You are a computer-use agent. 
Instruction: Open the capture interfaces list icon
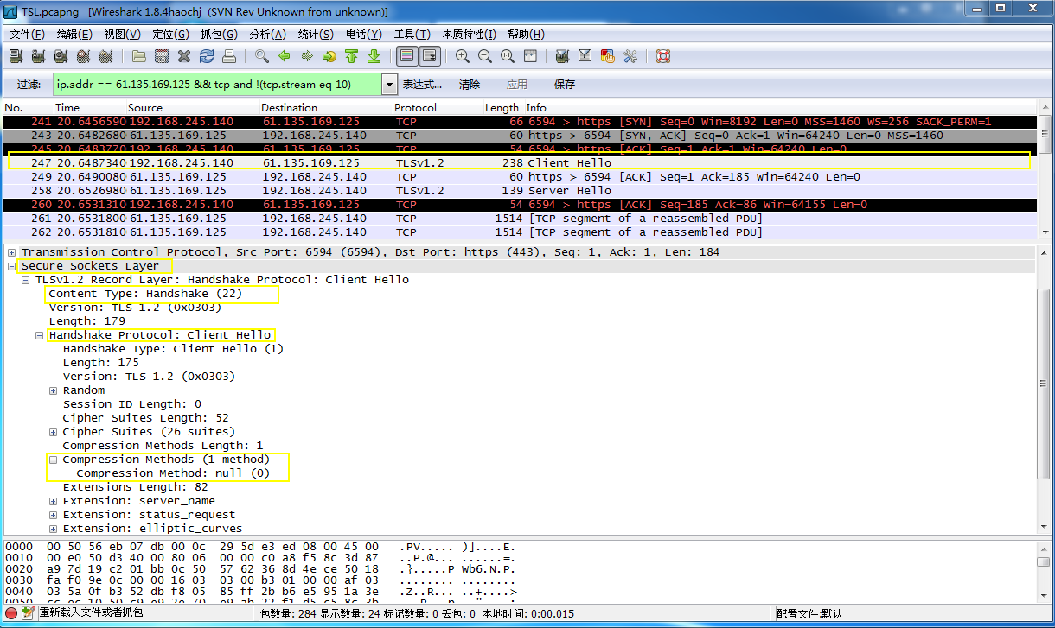(16, 56)
